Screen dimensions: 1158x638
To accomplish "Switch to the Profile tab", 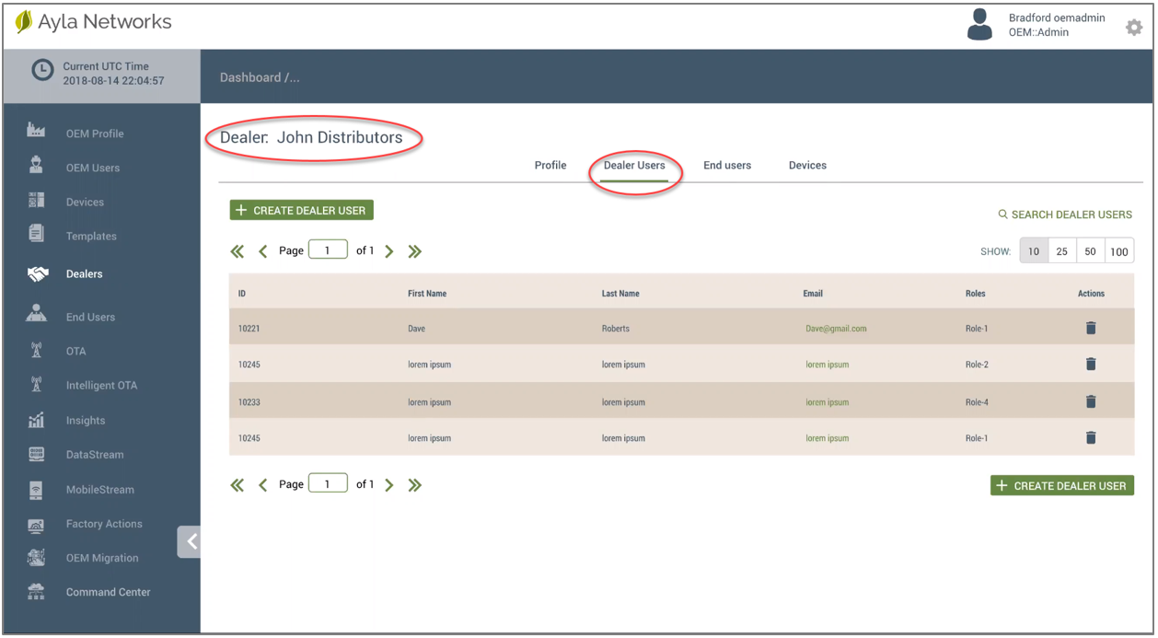I will 550,166.
